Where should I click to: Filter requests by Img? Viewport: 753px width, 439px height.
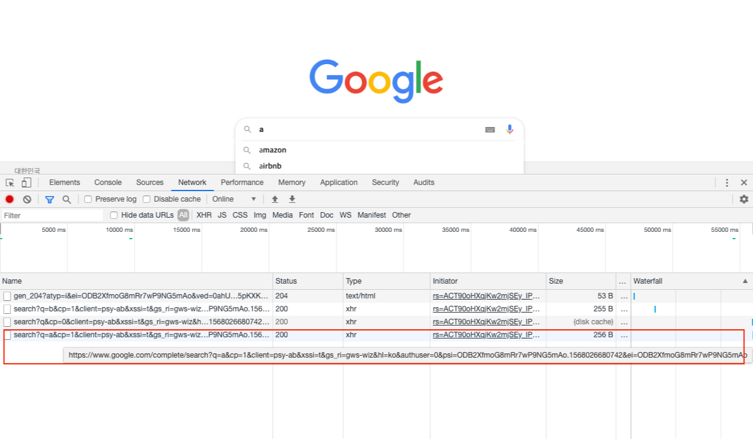click(260, 215)
